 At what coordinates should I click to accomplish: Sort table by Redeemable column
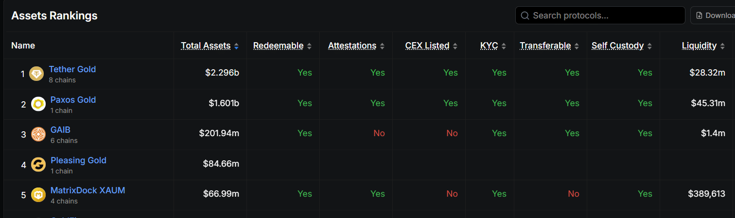tap(278, 46)
